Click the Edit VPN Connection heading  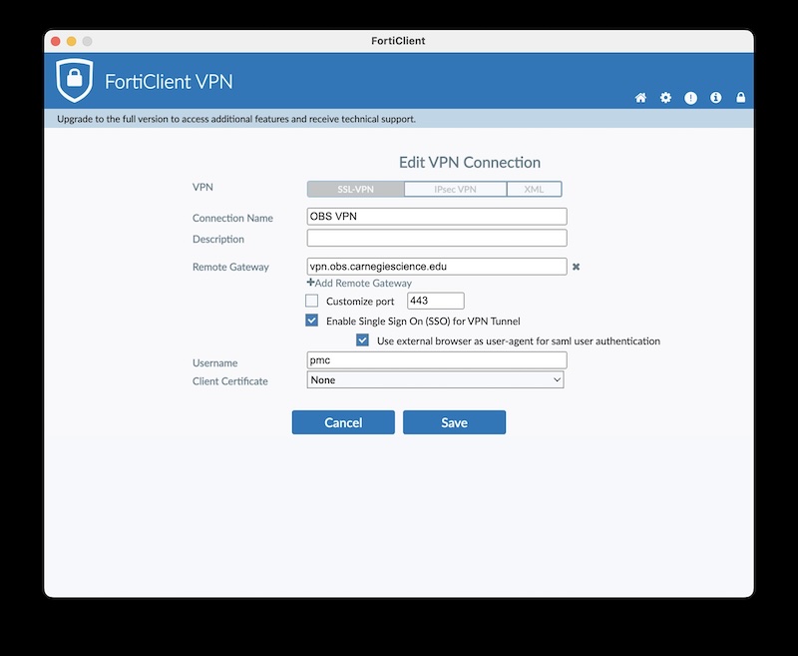(x=470, y=163)
